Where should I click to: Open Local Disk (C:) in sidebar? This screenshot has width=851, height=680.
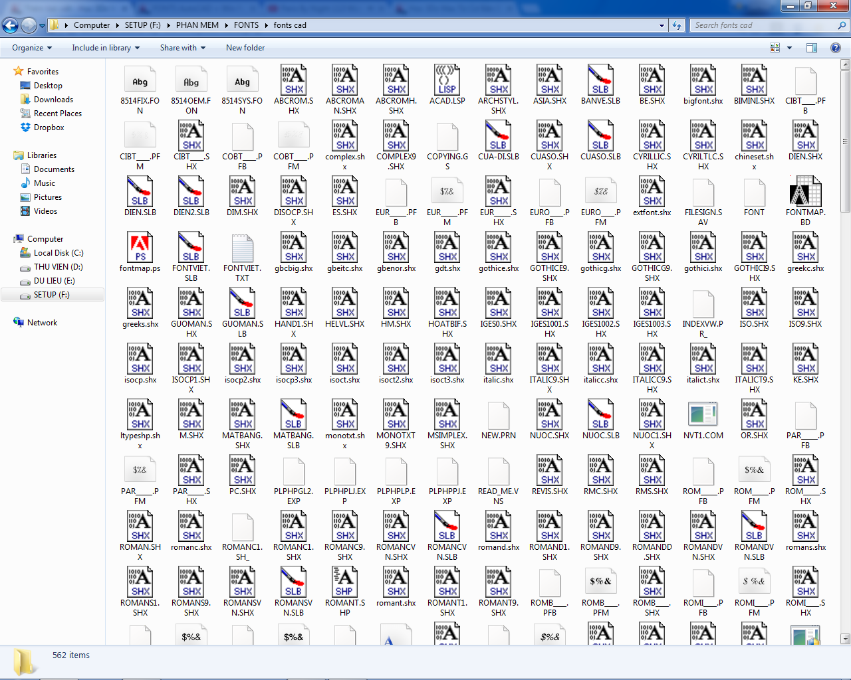point(59,253)
